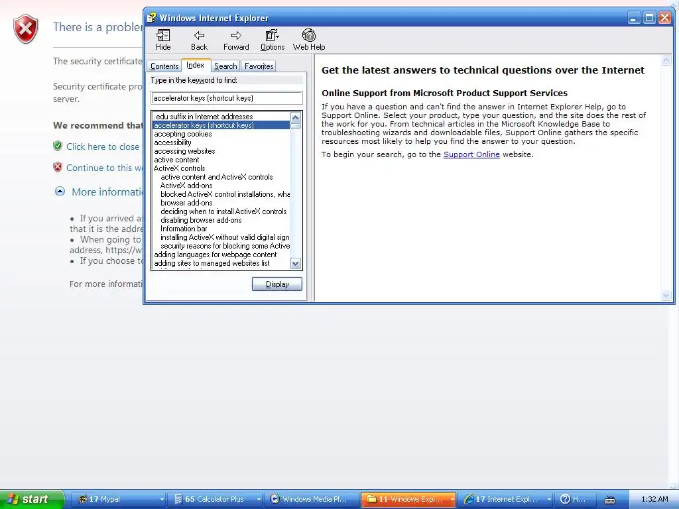Click the Display button
Image resolution: width=679 pixels, height=509 pixels.
[277, 284]
